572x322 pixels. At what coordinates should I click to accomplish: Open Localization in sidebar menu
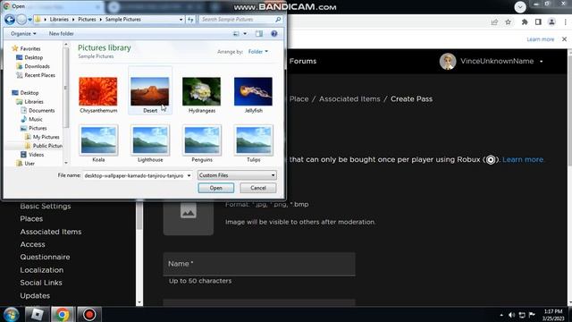[x=42, y=270]
